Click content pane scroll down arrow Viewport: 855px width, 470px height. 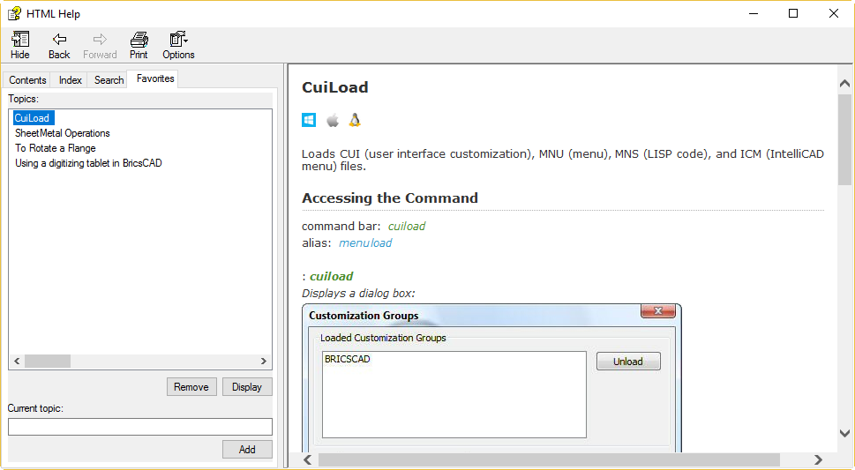pos(844,434)
